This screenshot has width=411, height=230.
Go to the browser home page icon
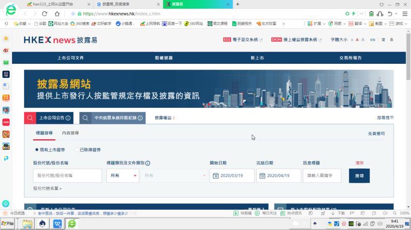click(x=57, y=14)
